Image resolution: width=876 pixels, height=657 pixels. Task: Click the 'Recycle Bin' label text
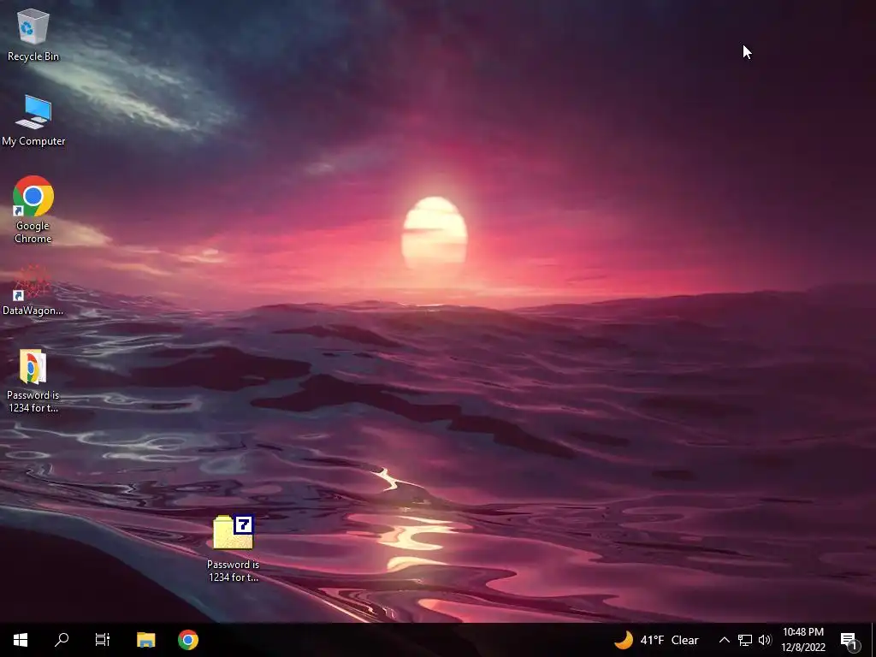(x=33, y=56)
